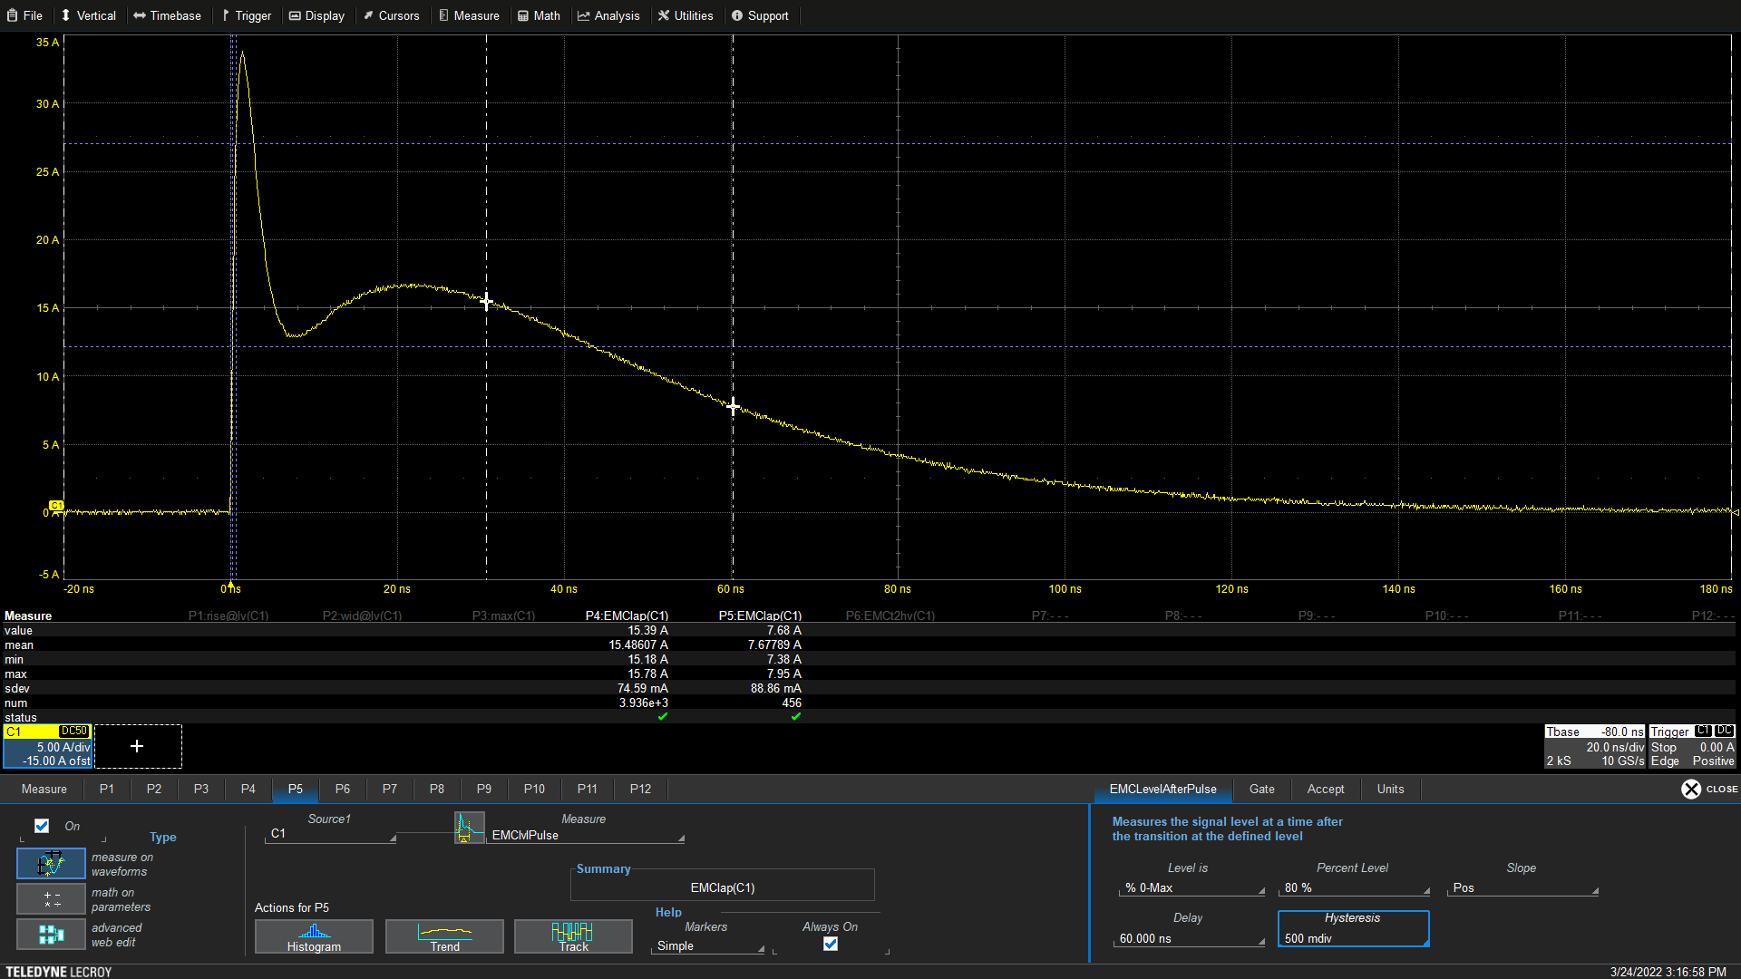The image size is (1741, 979).
Task: Select math on parameters type icon
Action: click(x=51, y=899)
